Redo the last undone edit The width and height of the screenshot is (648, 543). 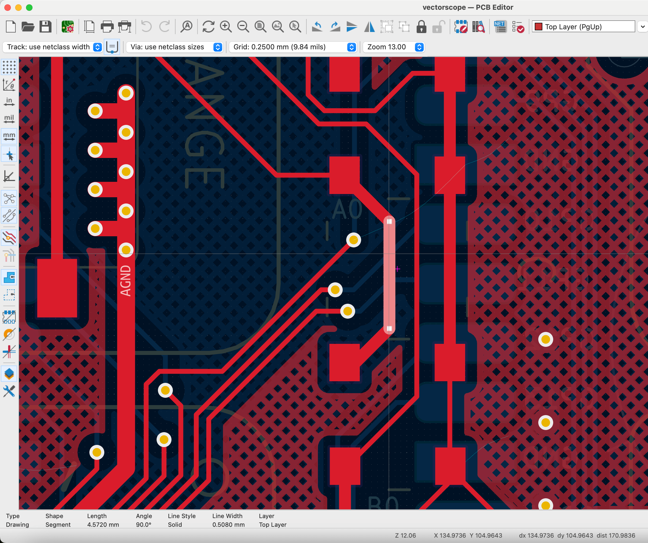pyautogui.click(x=164, y=27)
